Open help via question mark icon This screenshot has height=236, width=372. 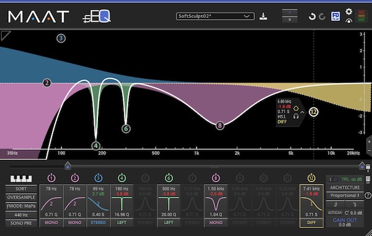368,196
